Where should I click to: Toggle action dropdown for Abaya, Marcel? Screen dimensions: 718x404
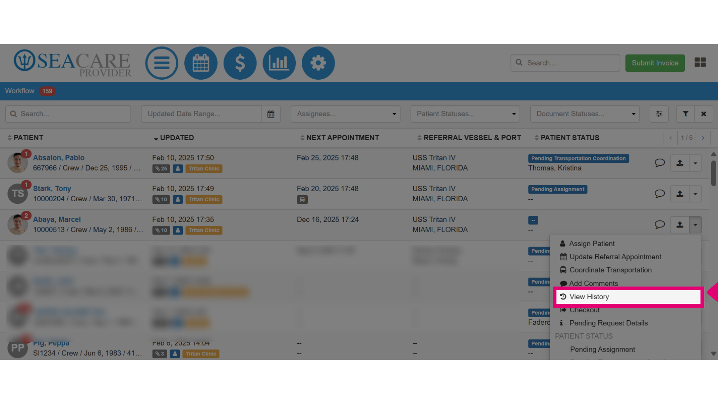696,225
